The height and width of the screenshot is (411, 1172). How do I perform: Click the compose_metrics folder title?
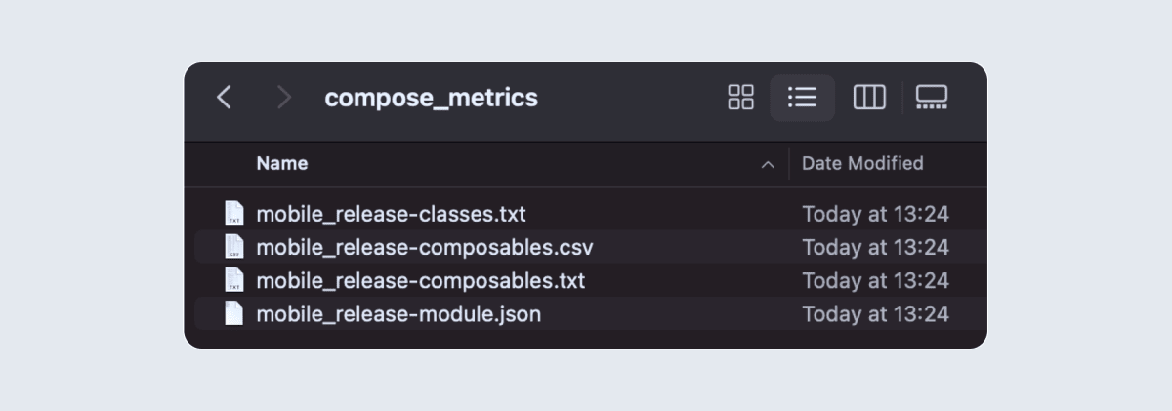tap(431, 98)
